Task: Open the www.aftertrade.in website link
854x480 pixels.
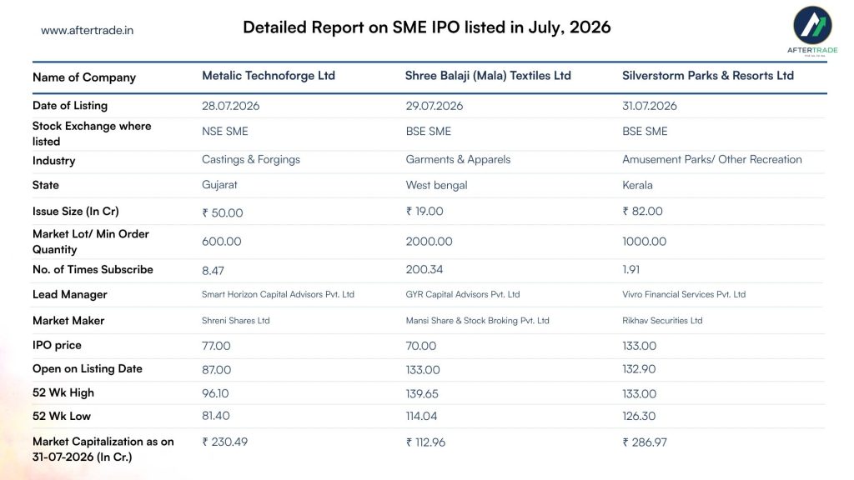Action: pyautogui.click(x=87, y=31)
